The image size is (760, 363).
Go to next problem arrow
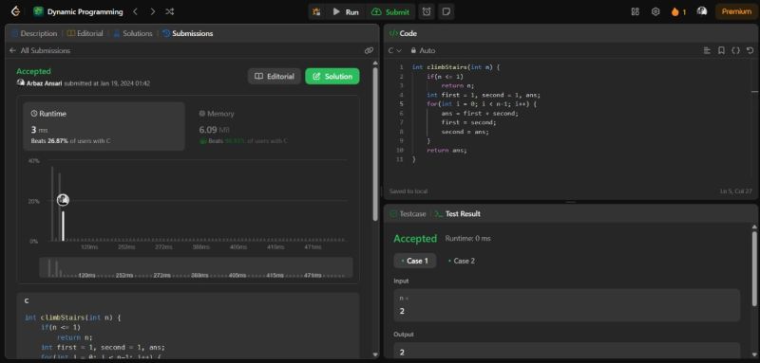point(153,11)
